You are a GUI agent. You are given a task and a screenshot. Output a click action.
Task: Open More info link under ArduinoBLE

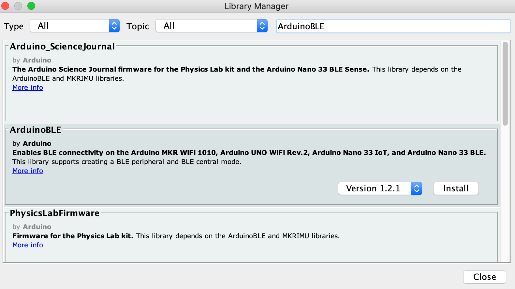tap(28, 171)
